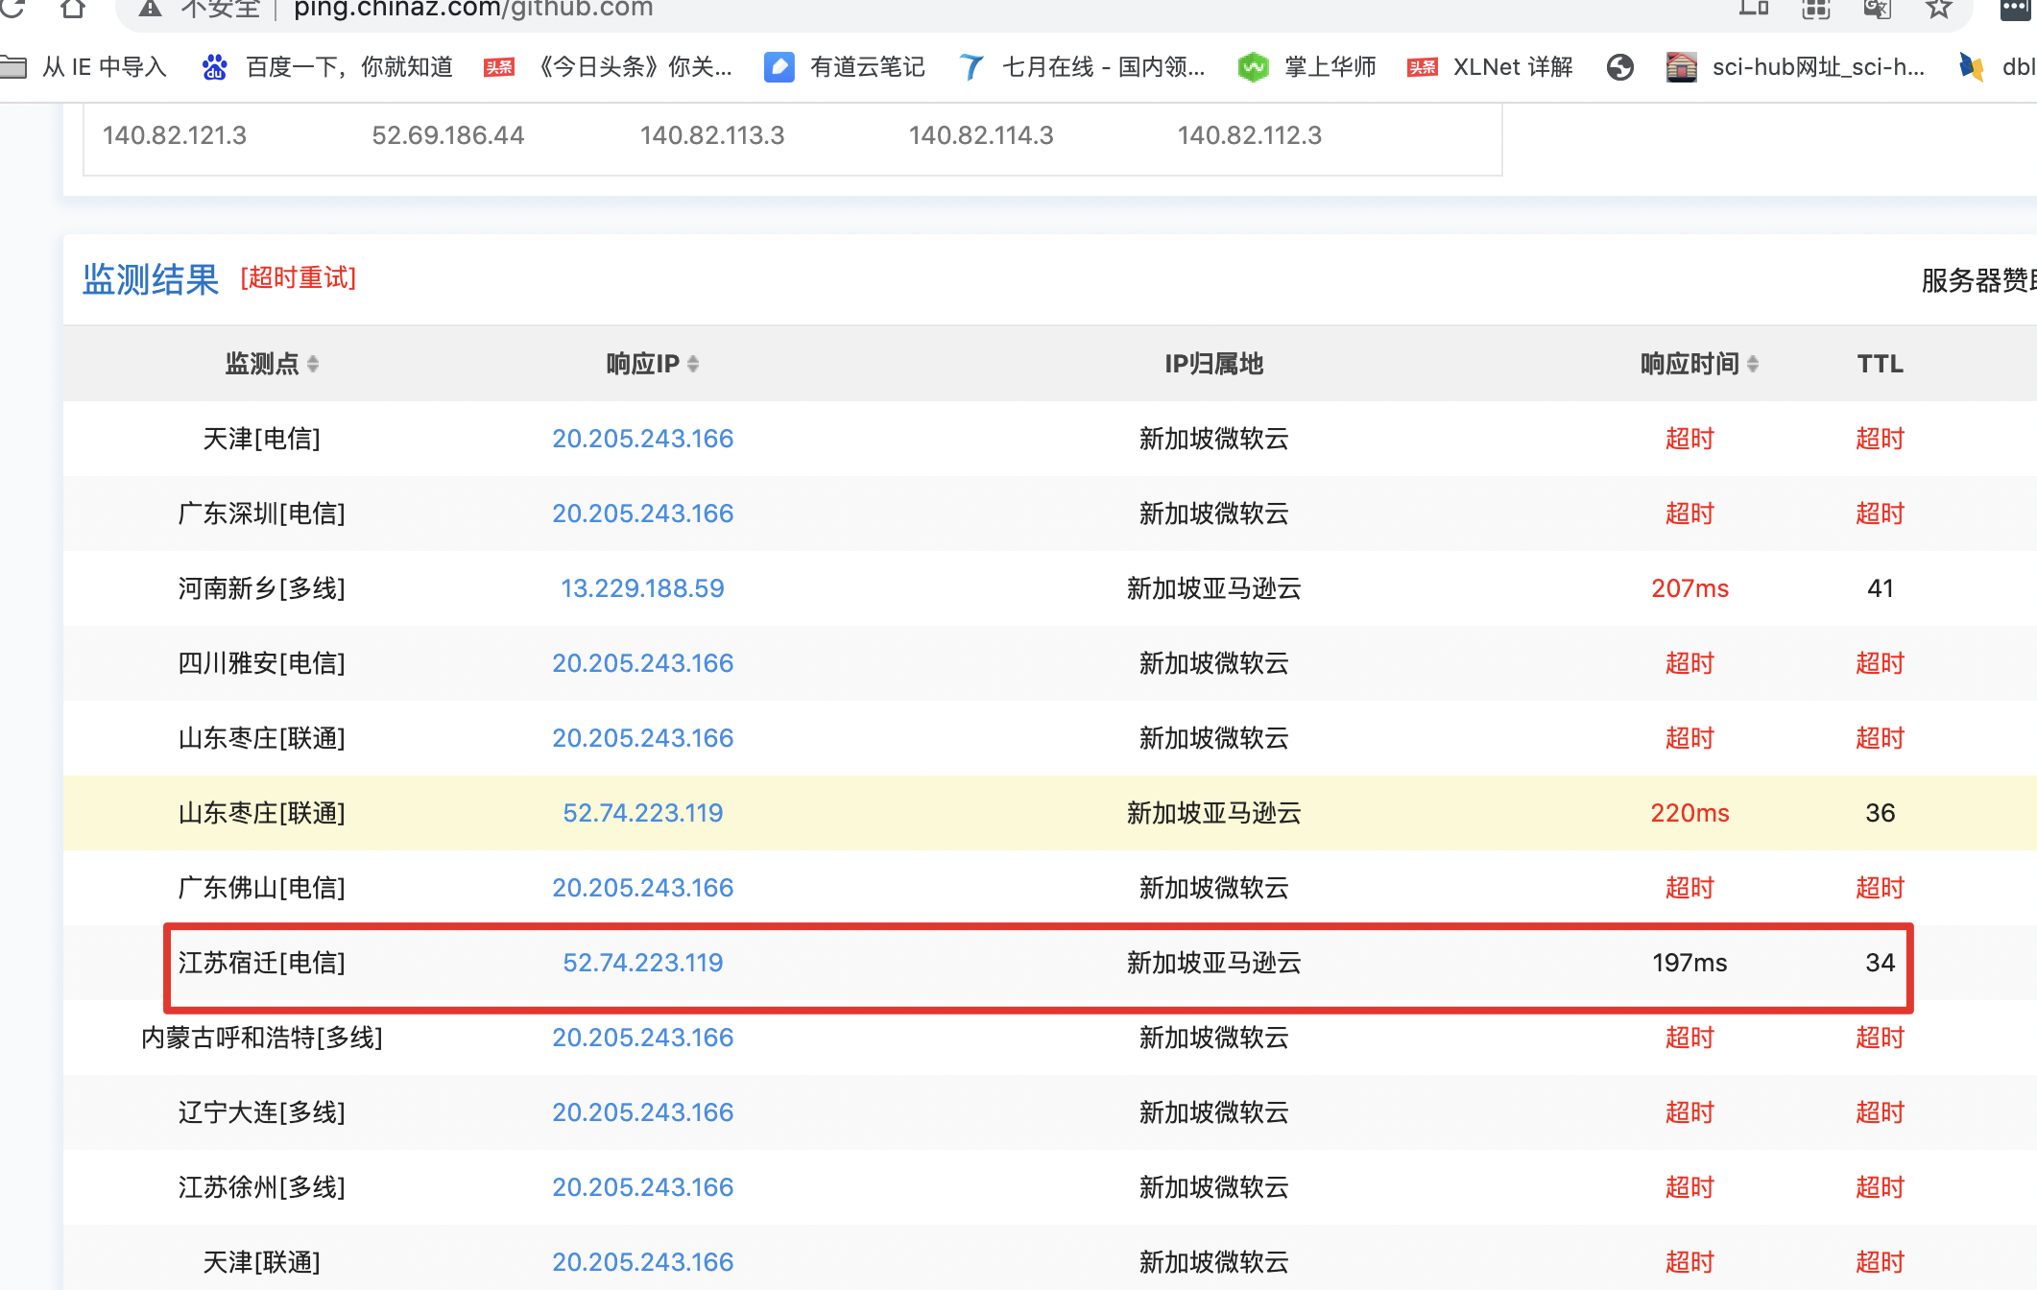This screenshot has width=2037, height=1290.
Task: Click the translate page icon
Action: tap(1876, 9)
